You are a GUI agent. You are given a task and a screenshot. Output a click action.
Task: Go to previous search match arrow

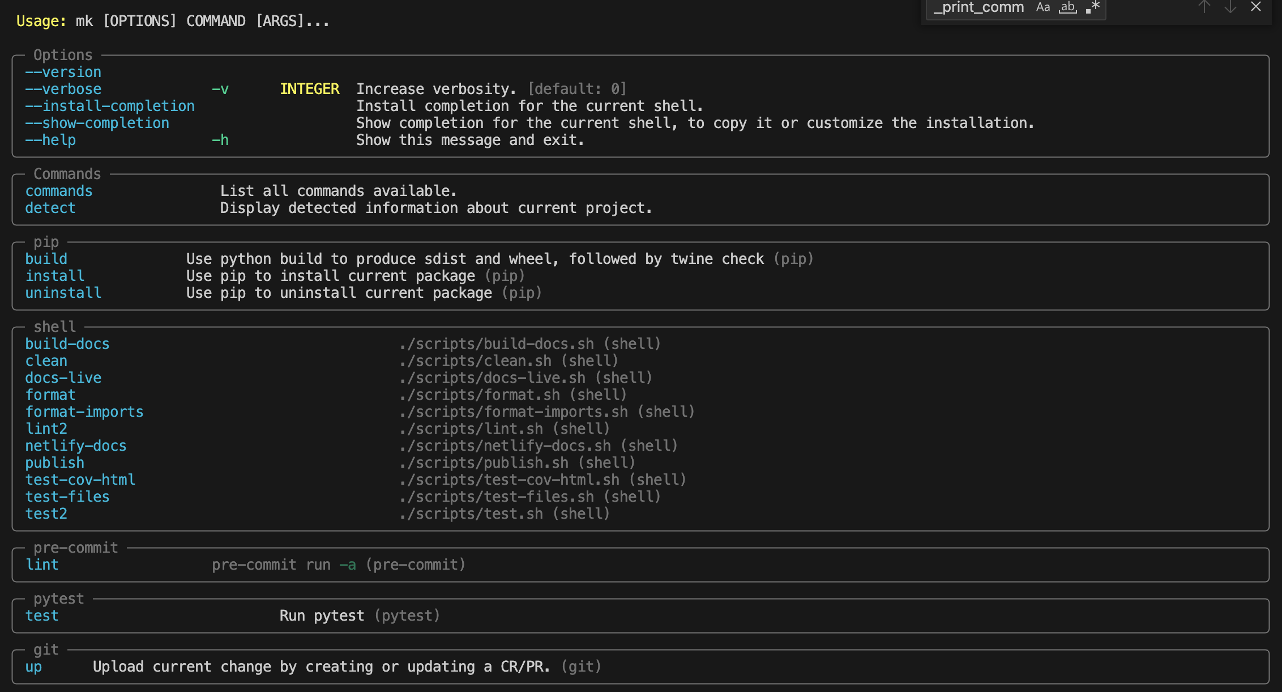click(1204, 7)
